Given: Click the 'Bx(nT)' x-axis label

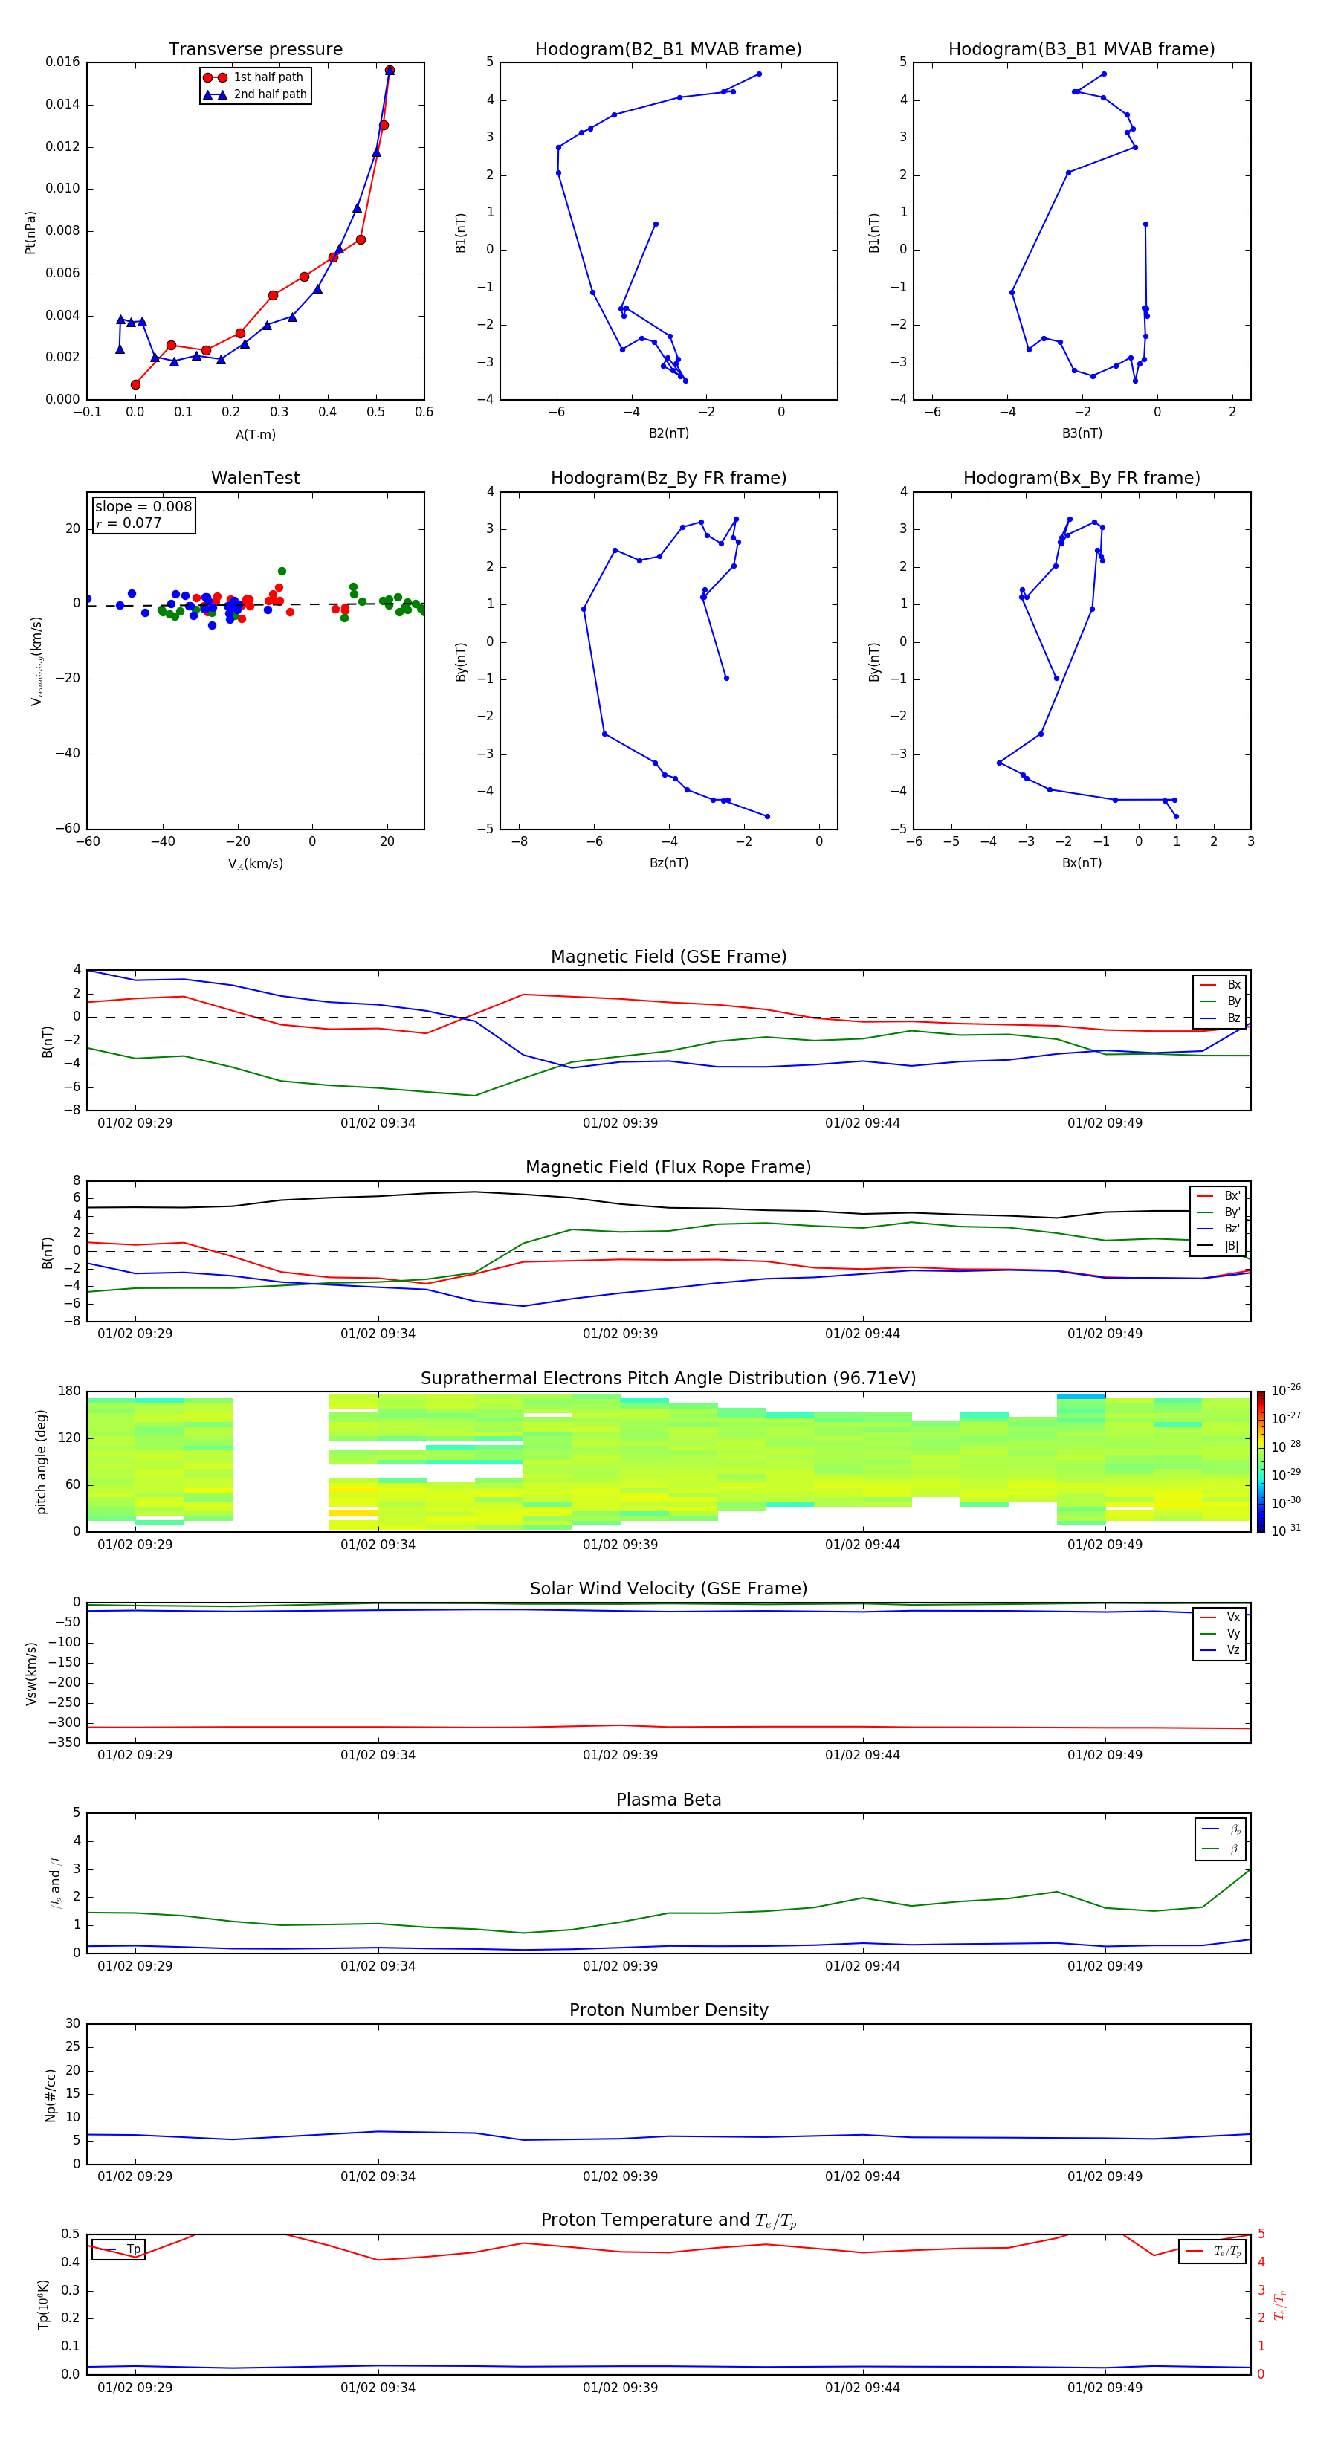Looking at the screenshot, I should coord(1082,863).
